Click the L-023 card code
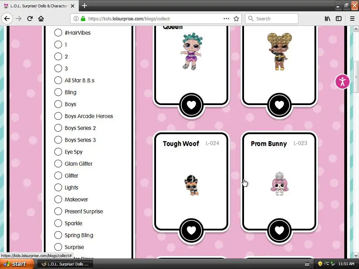Screen dimensions: 359x269 300,143
